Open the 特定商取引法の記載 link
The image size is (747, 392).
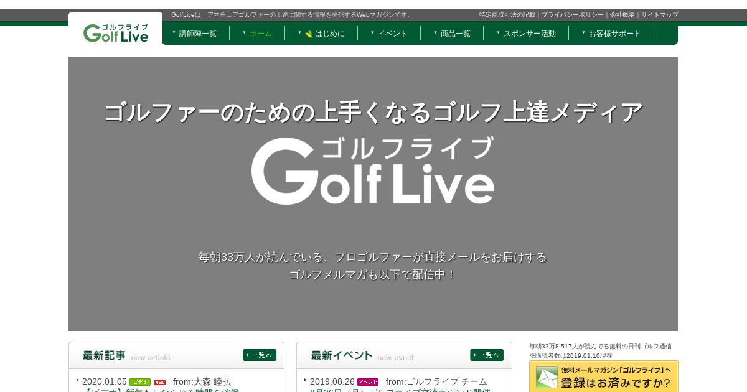click(507, 15)
